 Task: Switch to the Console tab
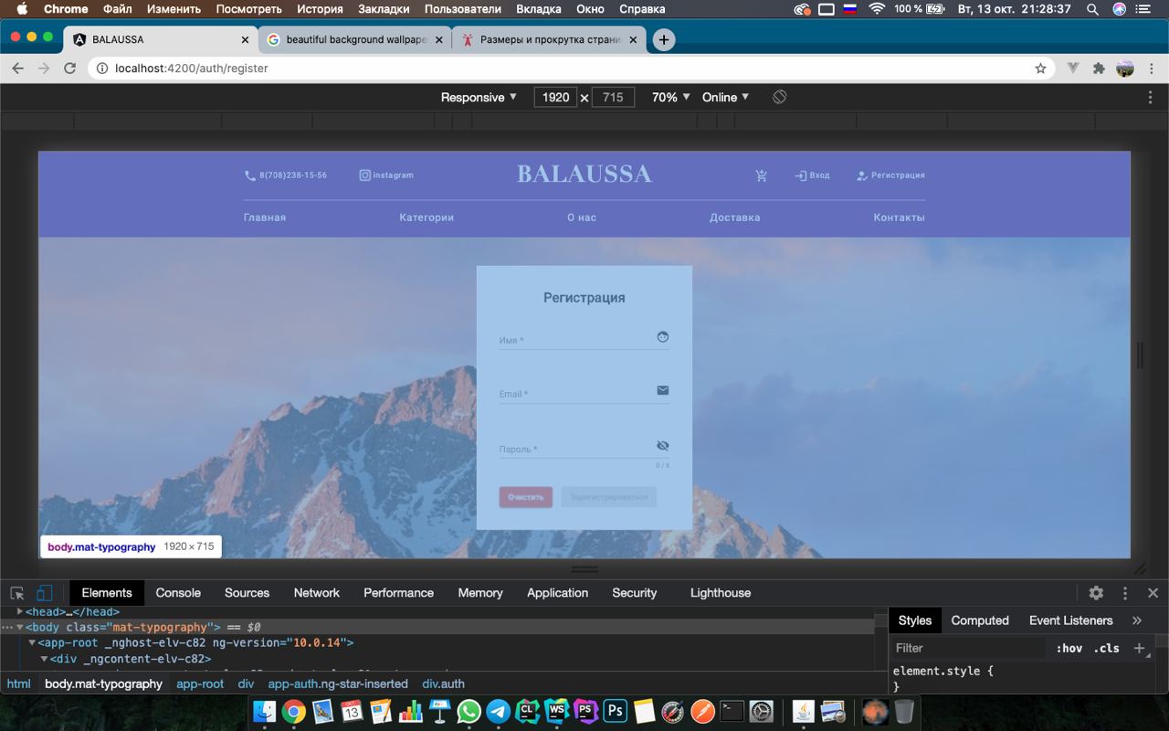(178, 593)
